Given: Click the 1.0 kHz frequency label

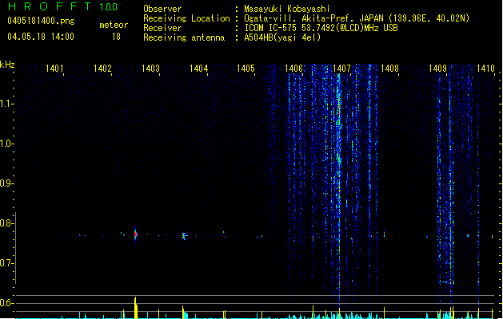Looking at the screenshot, I should coord(6,144).
